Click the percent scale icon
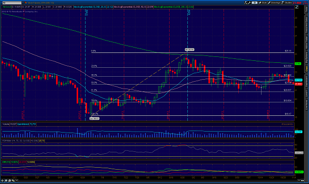 click(x=13, y=181)
